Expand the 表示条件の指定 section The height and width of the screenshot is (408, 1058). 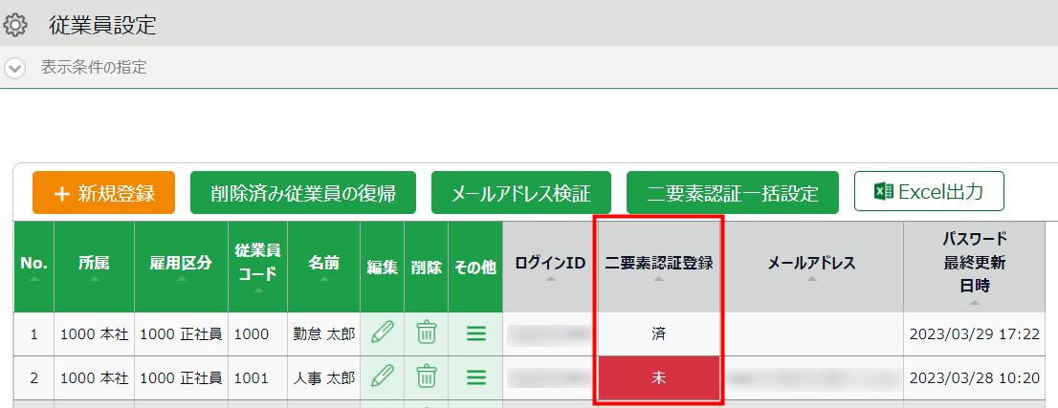click(x=15, y=68)
